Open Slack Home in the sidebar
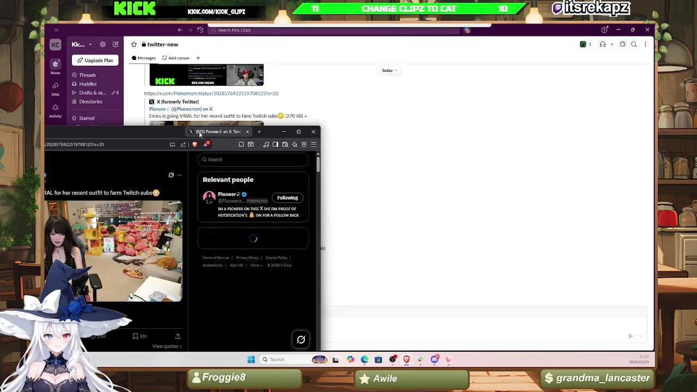 coord(55,66)
